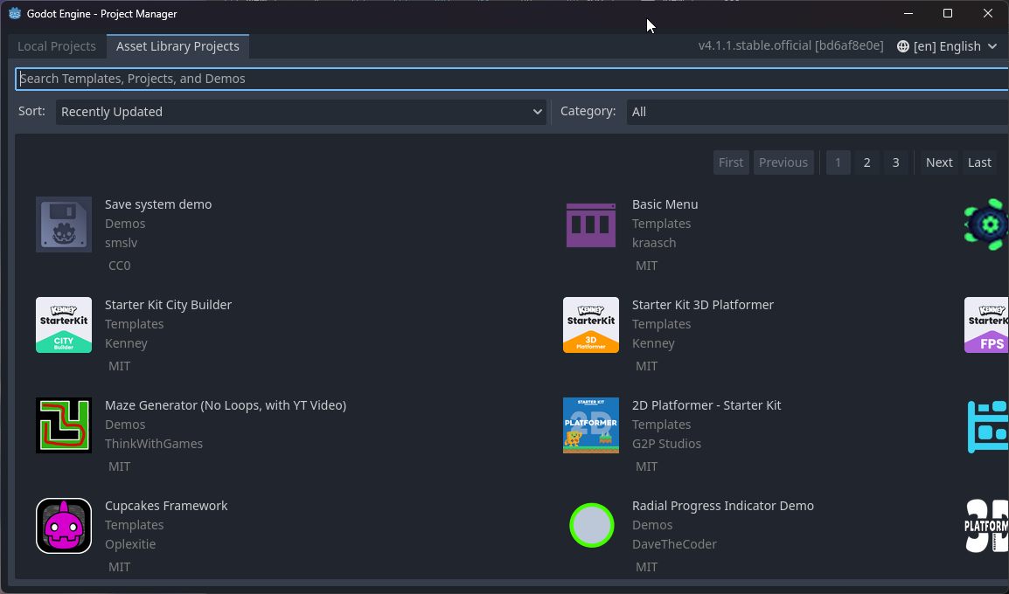
Task: Select the Kenney StarterKit FPS thumbnail
Action: [x=990, y=324]
